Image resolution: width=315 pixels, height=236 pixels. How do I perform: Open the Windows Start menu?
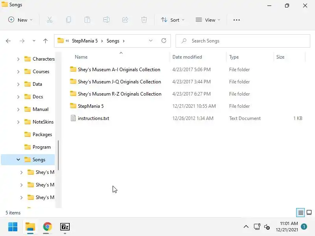coord(13,227)
